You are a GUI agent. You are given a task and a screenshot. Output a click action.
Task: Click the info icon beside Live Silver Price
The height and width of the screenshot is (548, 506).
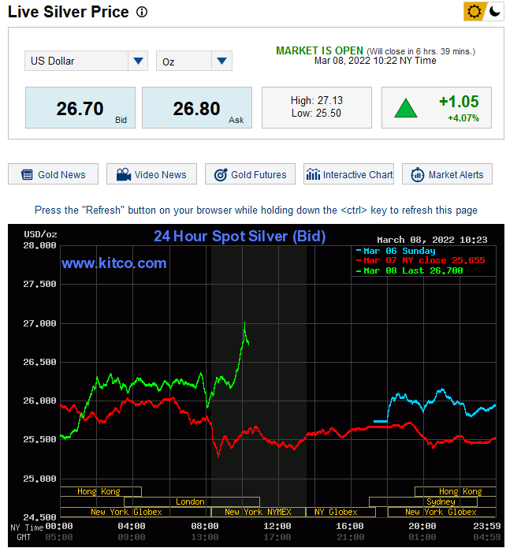(142, 13)
